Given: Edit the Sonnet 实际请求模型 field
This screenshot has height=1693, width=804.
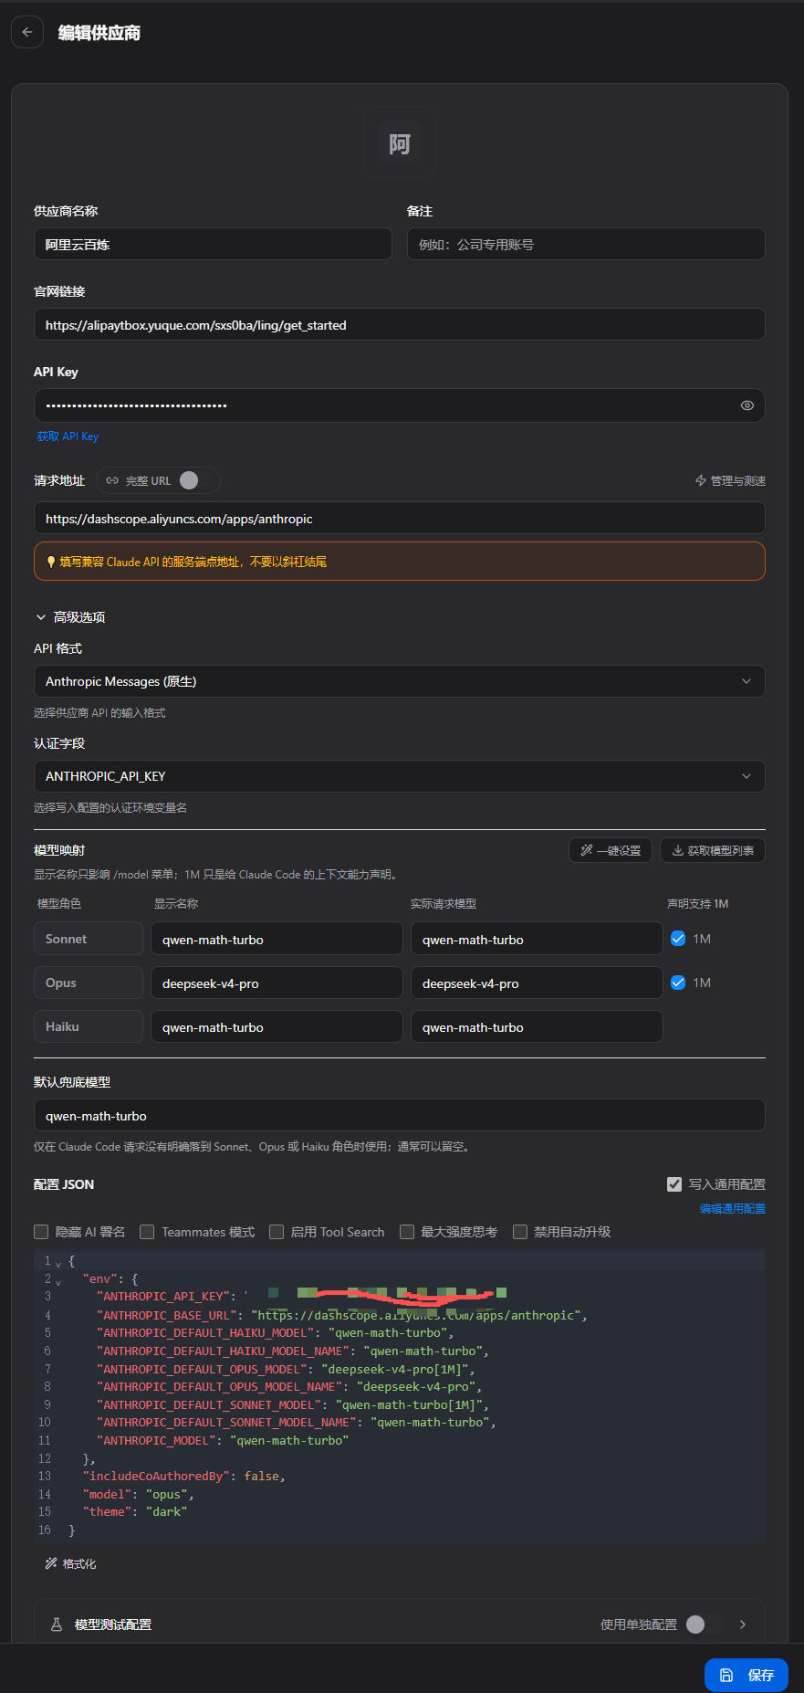Looking at the screenshot, I should (x=537, y=939).
